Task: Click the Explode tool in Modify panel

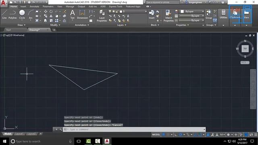Action: click(64, 16)
